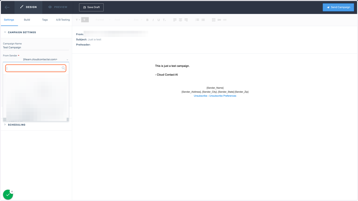The image size is (358, 201).
Task: Open the A/B Testing tab
Action: (63, 20)
